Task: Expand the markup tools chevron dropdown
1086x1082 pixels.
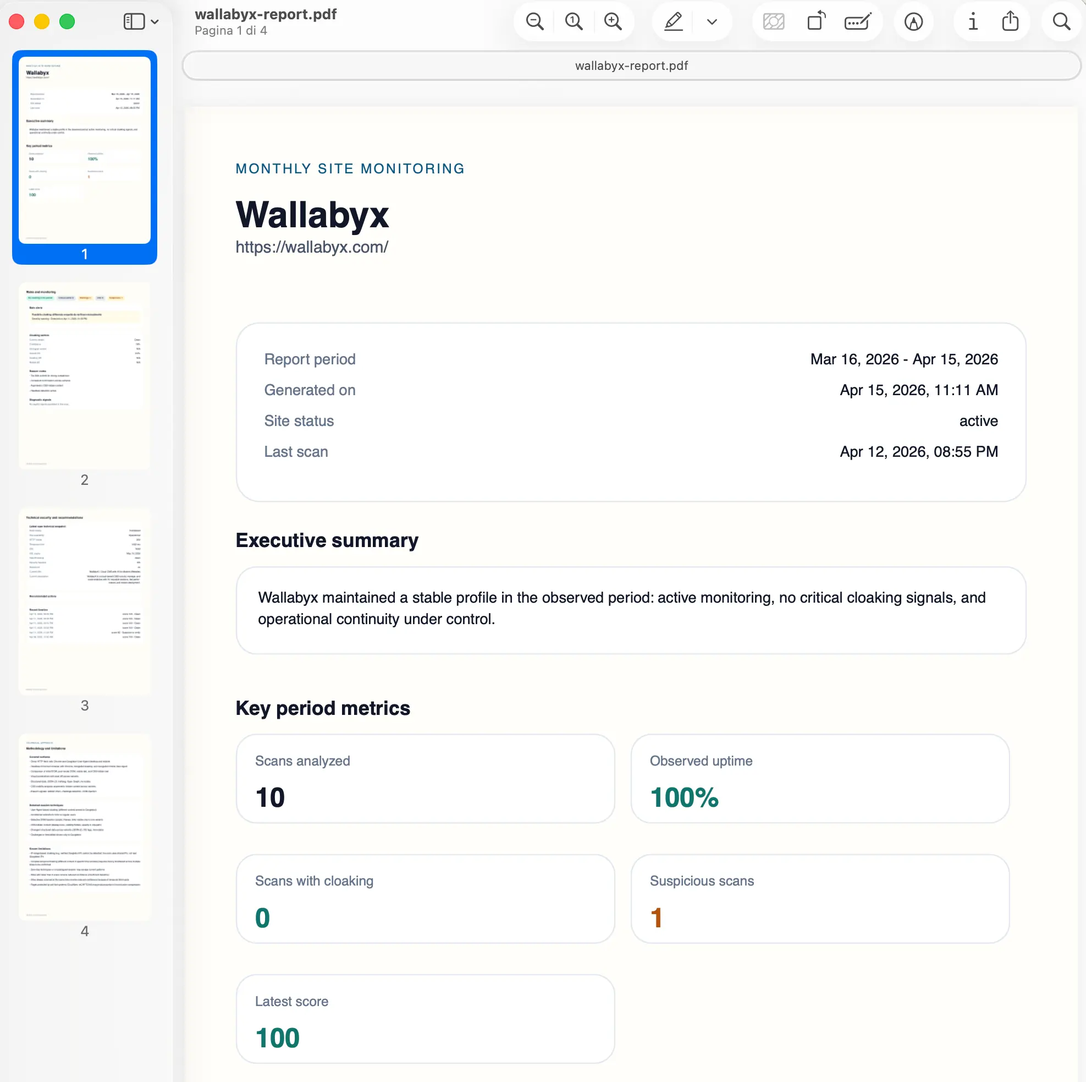Action: tap(712, 22)
